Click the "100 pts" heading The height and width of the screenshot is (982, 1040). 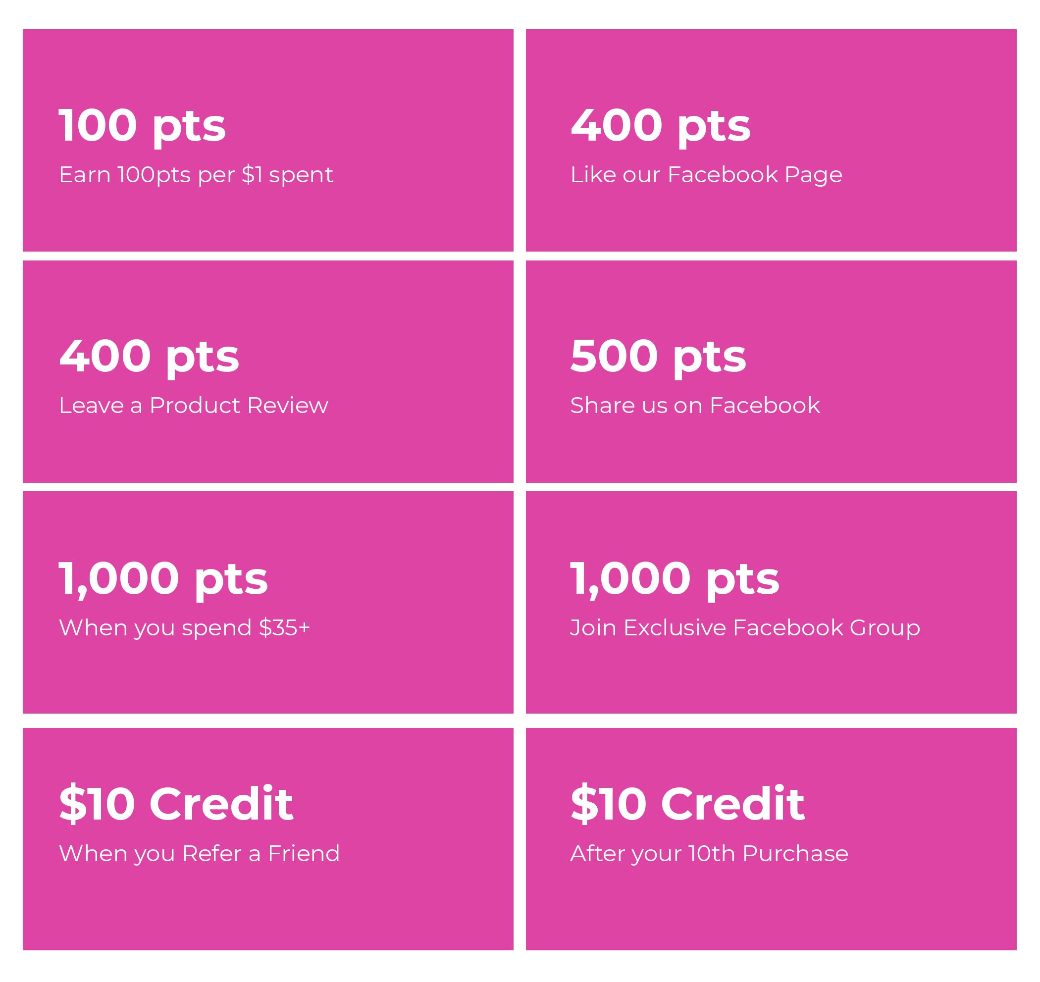(142, 126)
